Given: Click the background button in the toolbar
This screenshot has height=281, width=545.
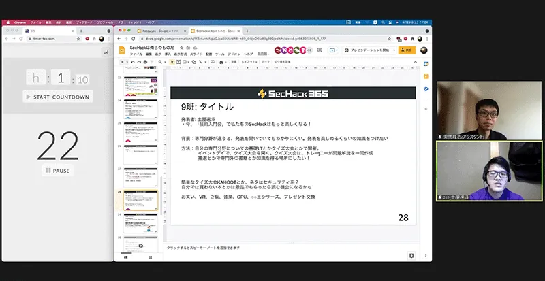Looking at the screenshot, I should pos(234,62).
